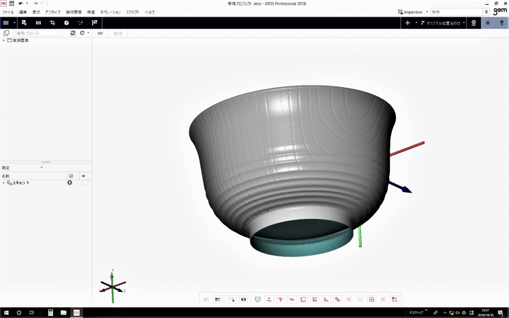Switch to the PIP tab
Image resolution: width=509 pixels, height=318 pixels.
tap(100, 33)
